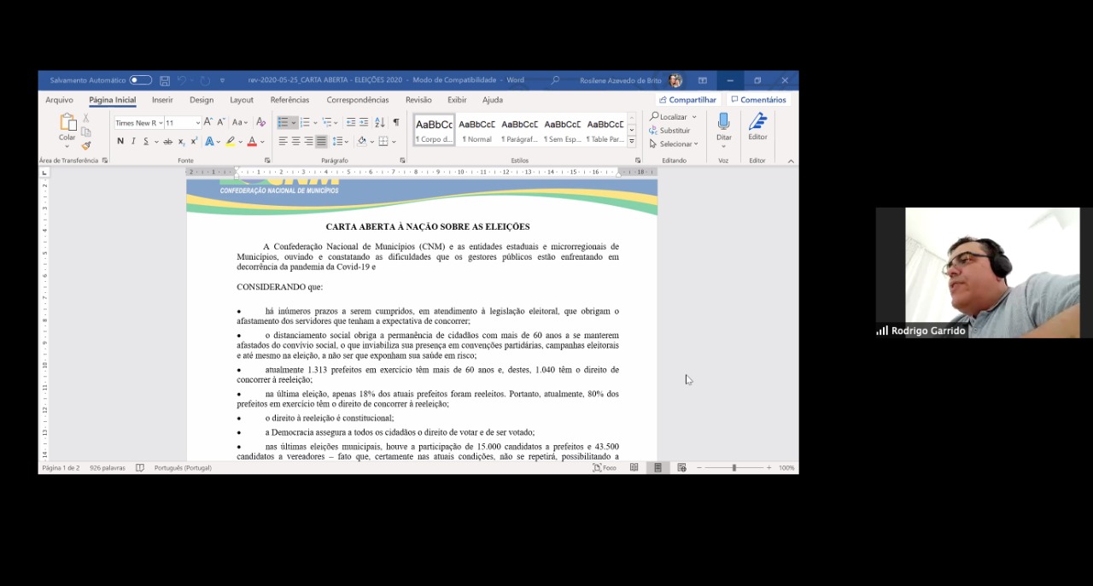Select the Normal style thumbnail
The width and height of the screenshot is (1093, 586).
pos(476,130)
